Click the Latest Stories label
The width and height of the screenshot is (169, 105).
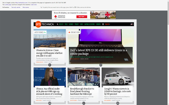(x=39, y=32)
